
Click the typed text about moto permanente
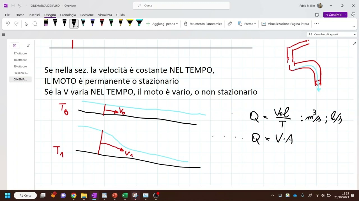pyautogui.click(x=111, y=81)
